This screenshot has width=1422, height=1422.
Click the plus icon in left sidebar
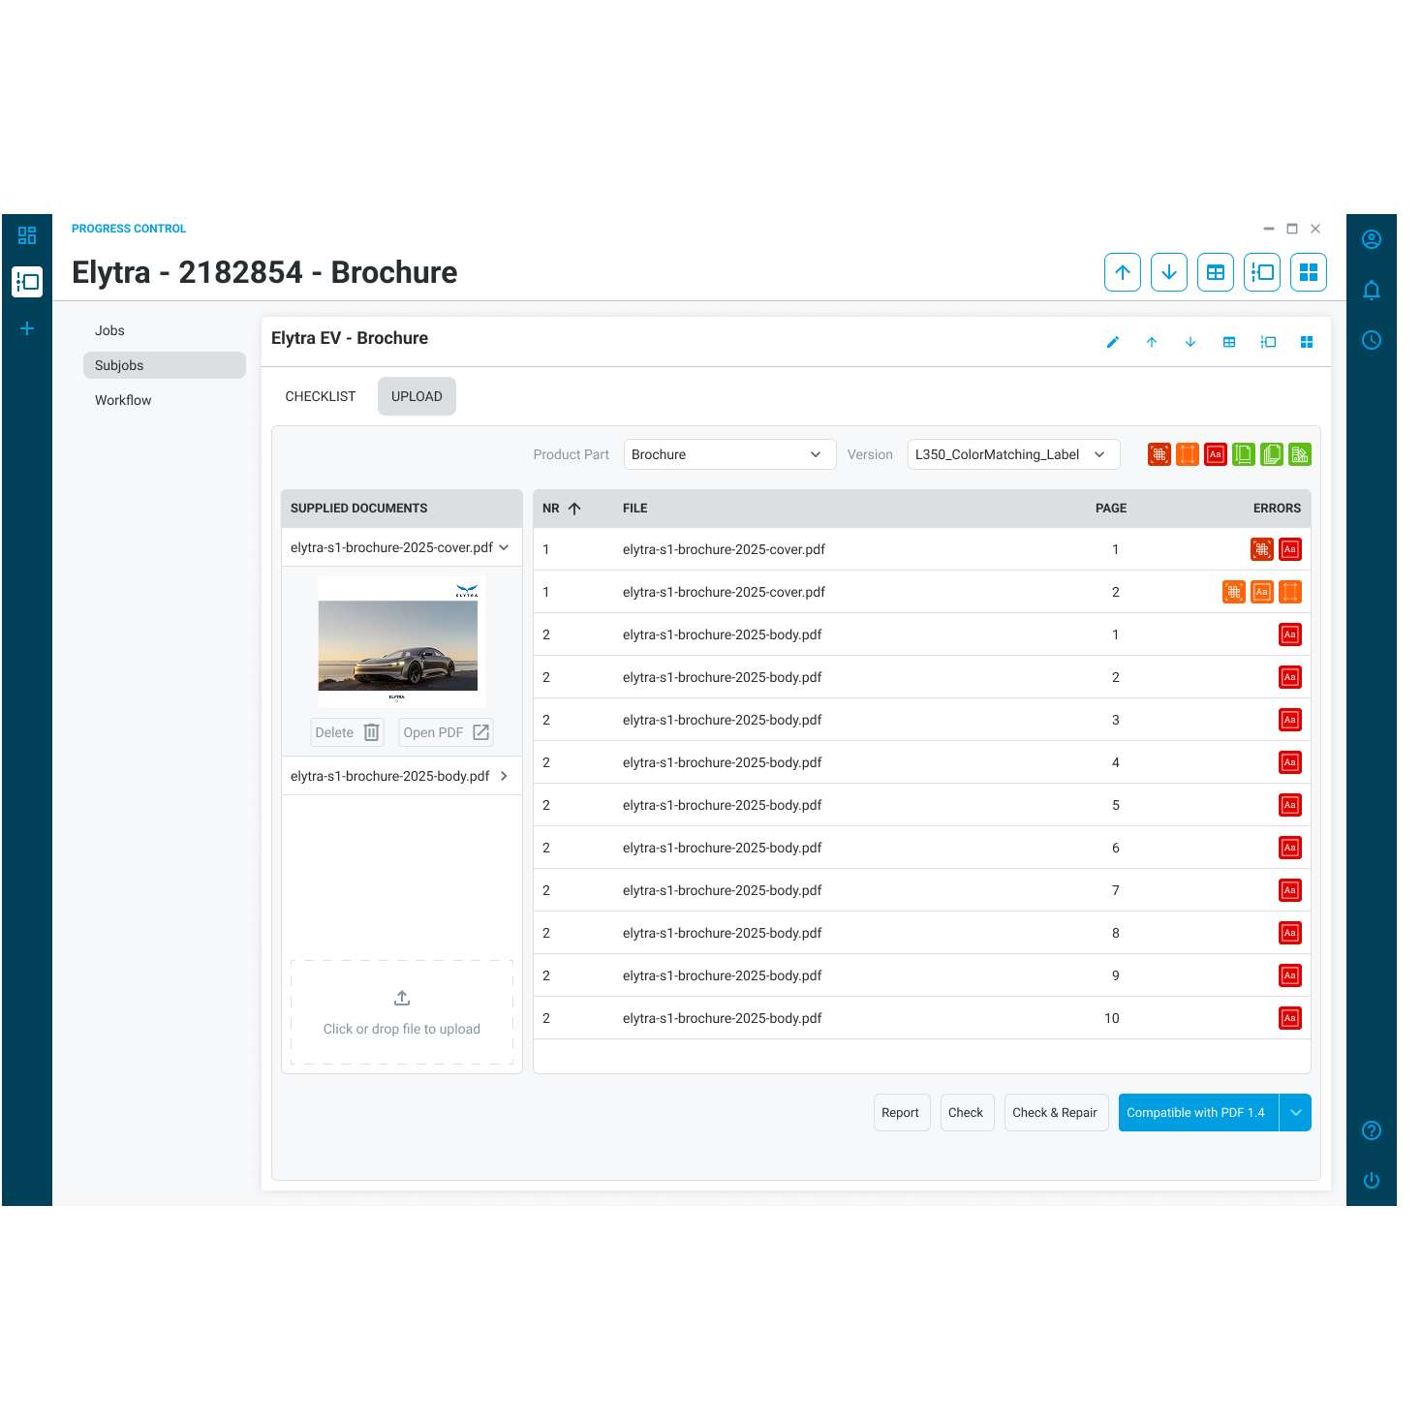[27, 328]
